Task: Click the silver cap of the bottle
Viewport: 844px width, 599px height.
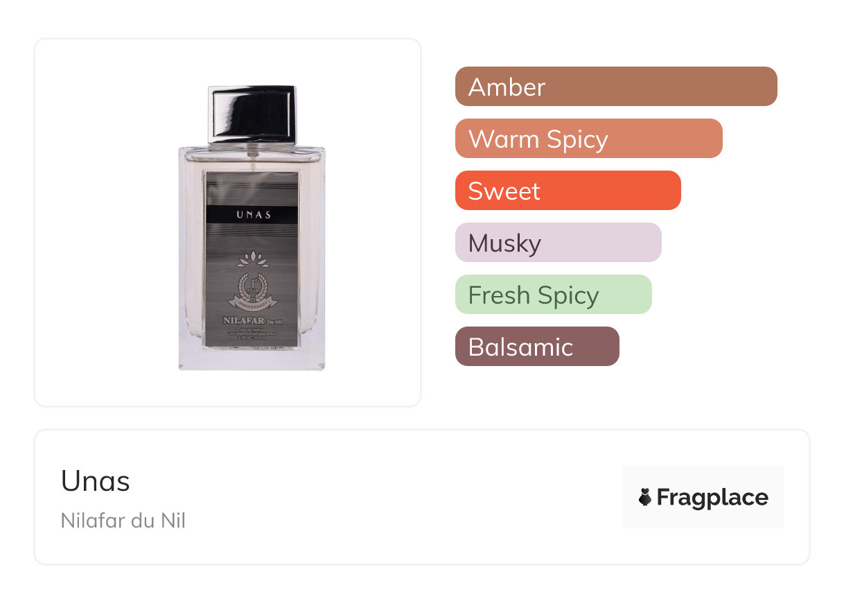Action: [x=252, y=114]
